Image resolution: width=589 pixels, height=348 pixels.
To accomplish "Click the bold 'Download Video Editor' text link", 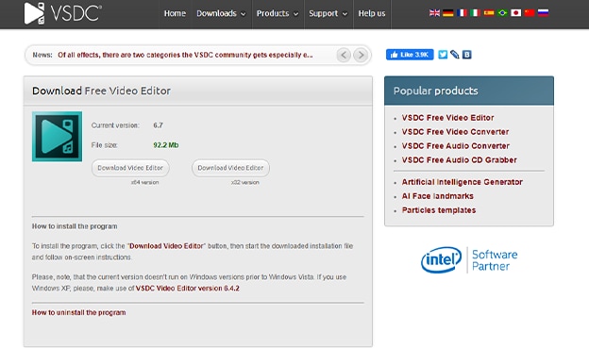I will point(166,246).
